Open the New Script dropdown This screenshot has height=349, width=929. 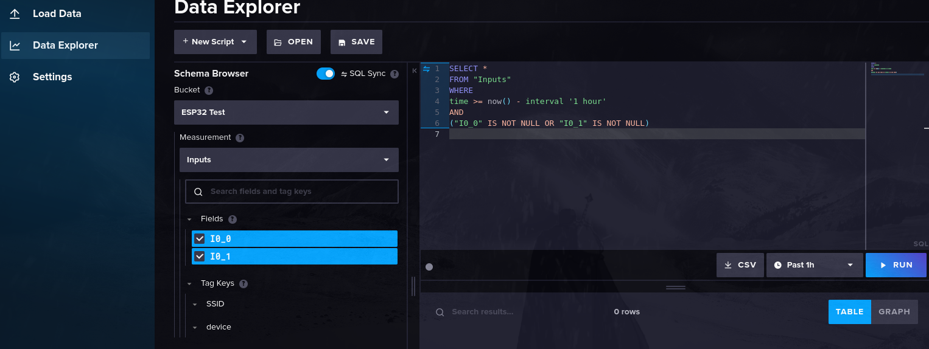[216, 42]
